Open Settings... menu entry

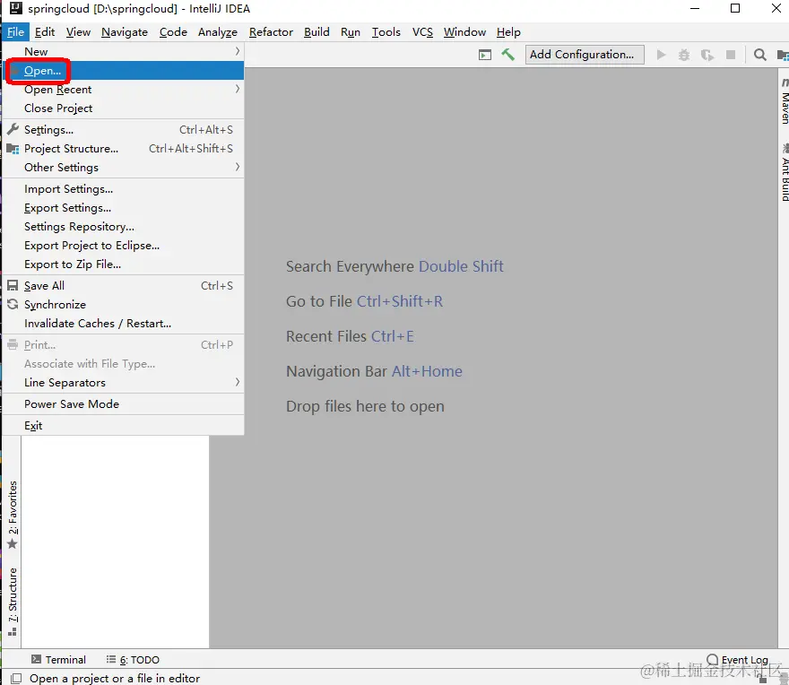pyautogui.click(x=124, y=129)
